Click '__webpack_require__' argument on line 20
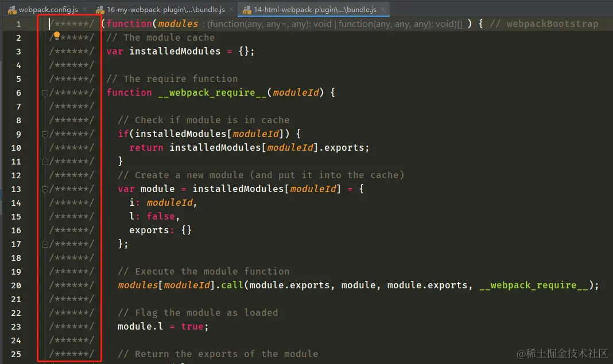 click(x=534, y=285)
